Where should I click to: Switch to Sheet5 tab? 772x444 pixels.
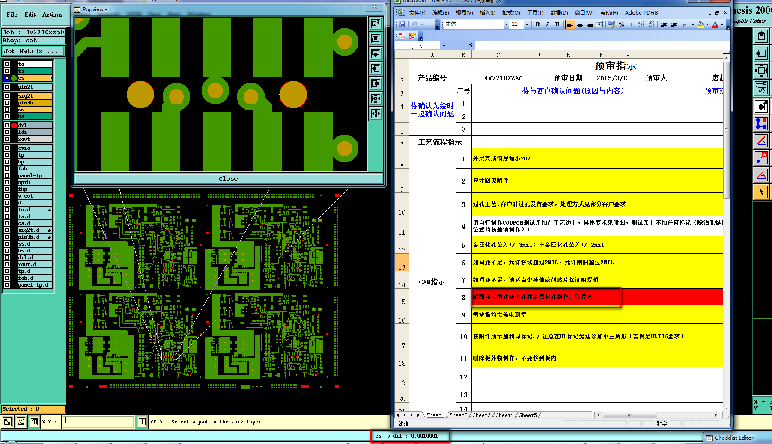pyautogui.click(x=528, y=415)
